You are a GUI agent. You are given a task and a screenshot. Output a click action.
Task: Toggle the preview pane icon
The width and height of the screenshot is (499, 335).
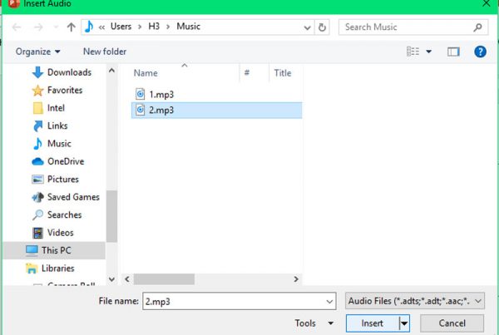point(453,52)
